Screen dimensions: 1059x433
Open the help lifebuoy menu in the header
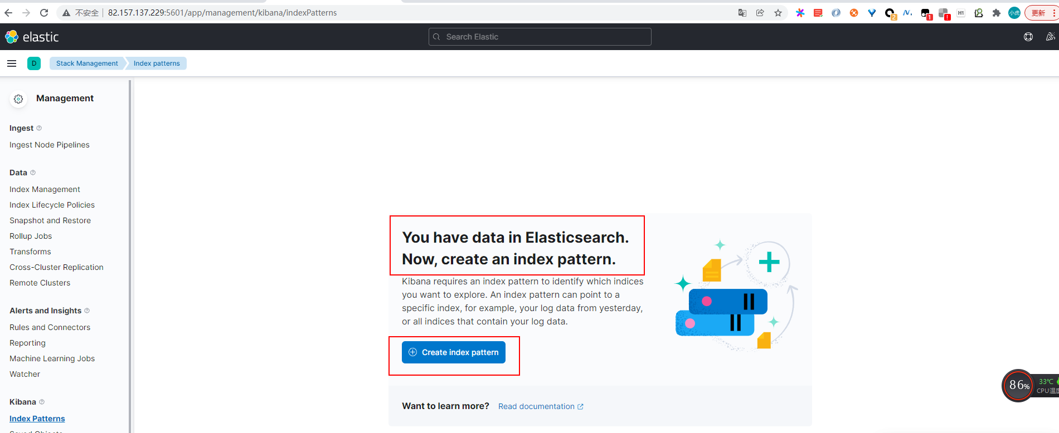coord(1028,37)
